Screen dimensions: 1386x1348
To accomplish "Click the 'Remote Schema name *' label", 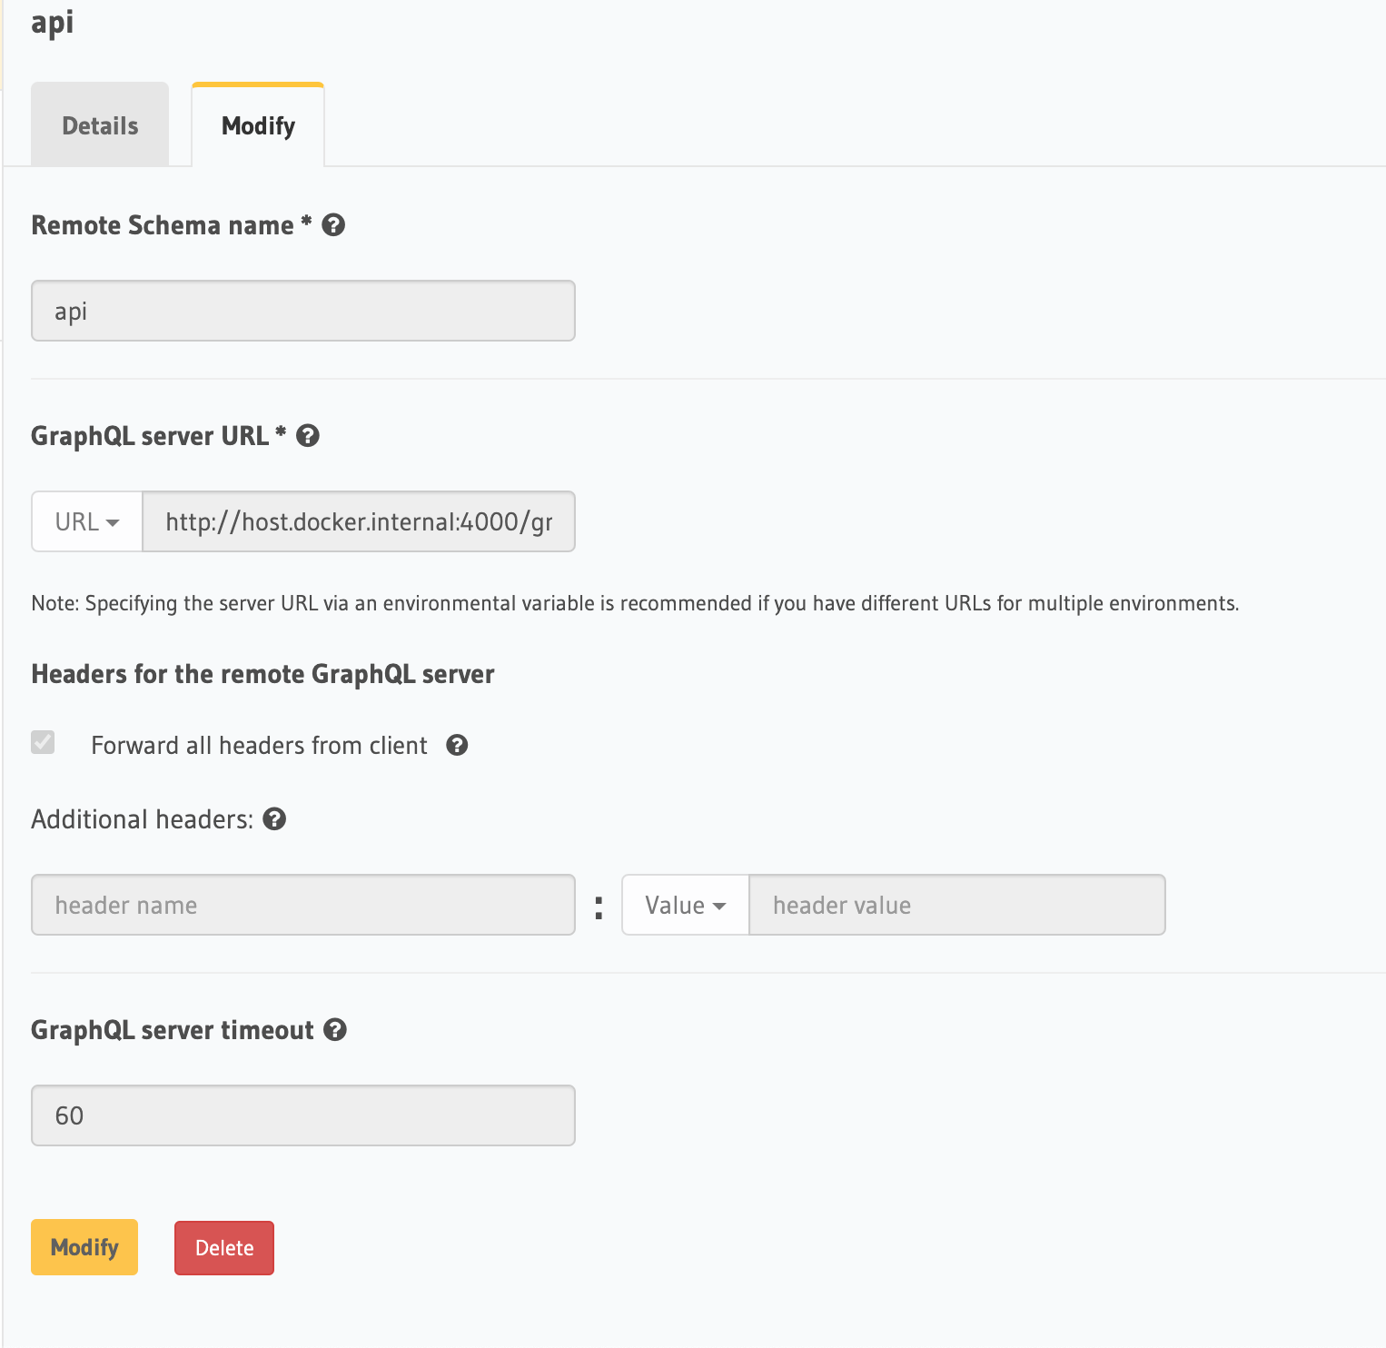I will click(x=172, y=225).
